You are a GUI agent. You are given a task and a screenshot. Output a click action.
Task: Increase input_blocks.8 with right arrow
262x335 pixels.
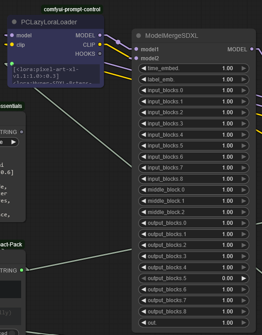click(244, 179)
